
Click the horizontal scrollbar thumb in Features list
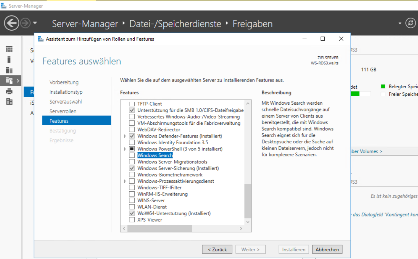coord(159,228)
